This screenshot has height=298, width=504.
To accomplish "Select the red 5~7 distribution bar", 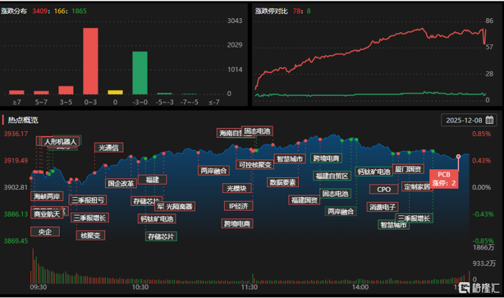I will click(x=41, y=93).
